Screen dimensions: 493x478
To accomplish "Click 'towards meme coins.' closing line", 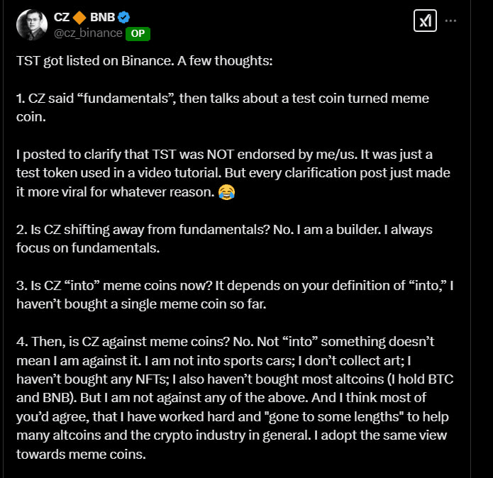I will (81, 454).
